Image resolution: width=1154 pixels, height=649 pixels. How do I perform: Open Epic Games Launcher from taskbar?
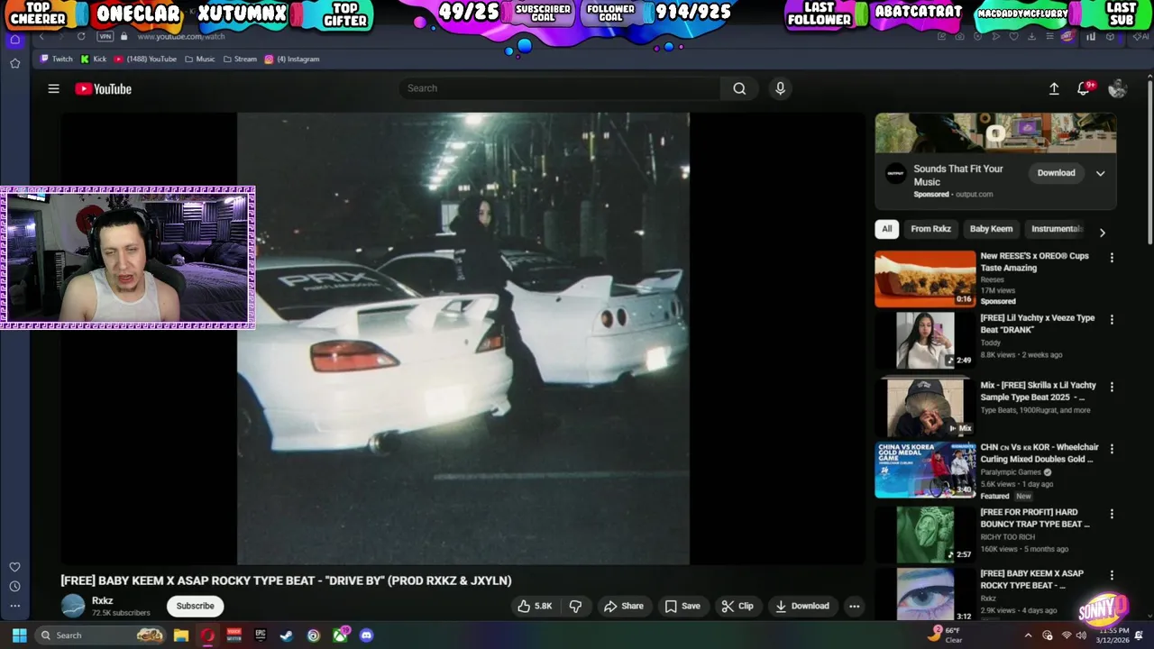(x=261, y=635)
